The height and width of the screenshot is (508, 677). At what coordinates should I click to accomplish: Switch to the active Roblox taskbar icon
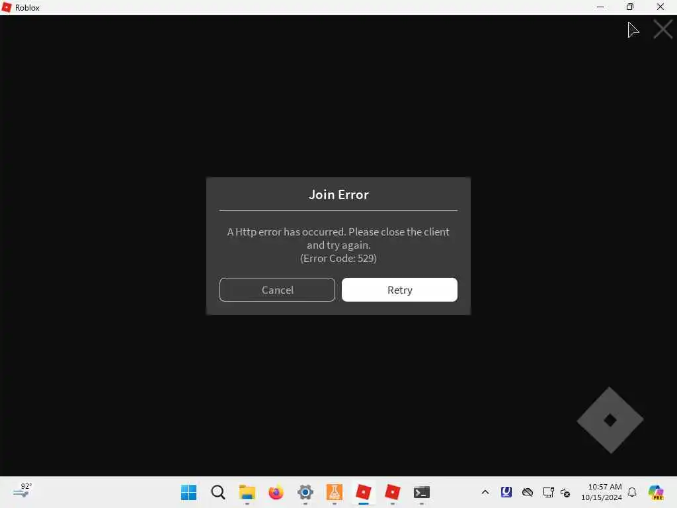point(363,492)
